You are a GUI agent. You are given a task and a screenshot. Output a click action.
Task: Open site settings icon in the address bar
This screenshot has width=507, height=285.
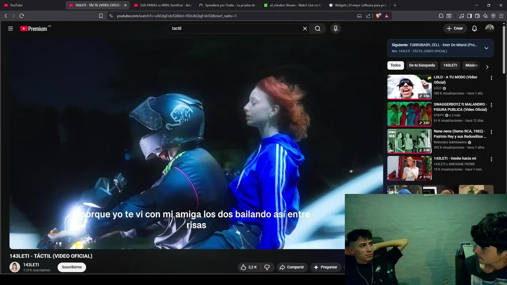click(111, 16)
